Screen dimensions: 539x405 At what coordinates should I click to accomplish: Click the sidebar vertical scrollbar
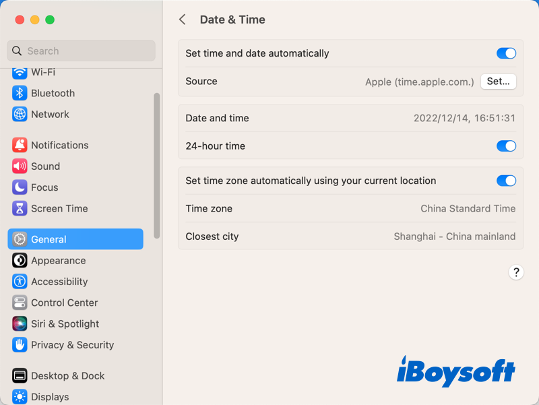point(157,165)
